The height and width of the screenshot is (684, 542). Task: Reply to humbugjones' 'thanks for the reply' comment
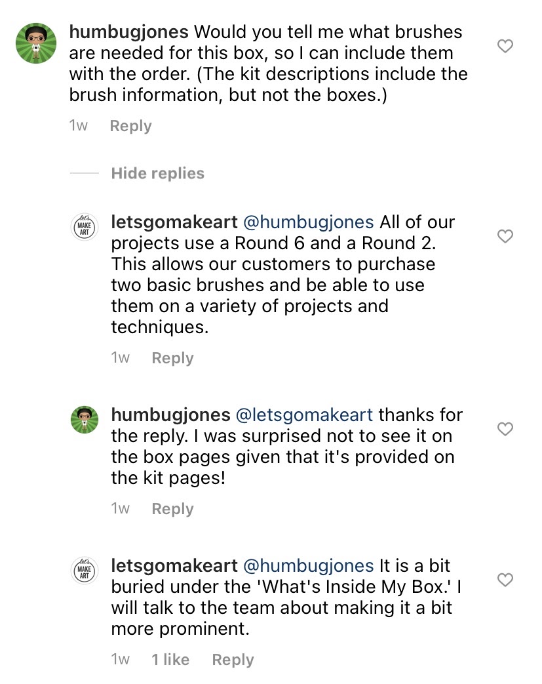coord(172,509)
